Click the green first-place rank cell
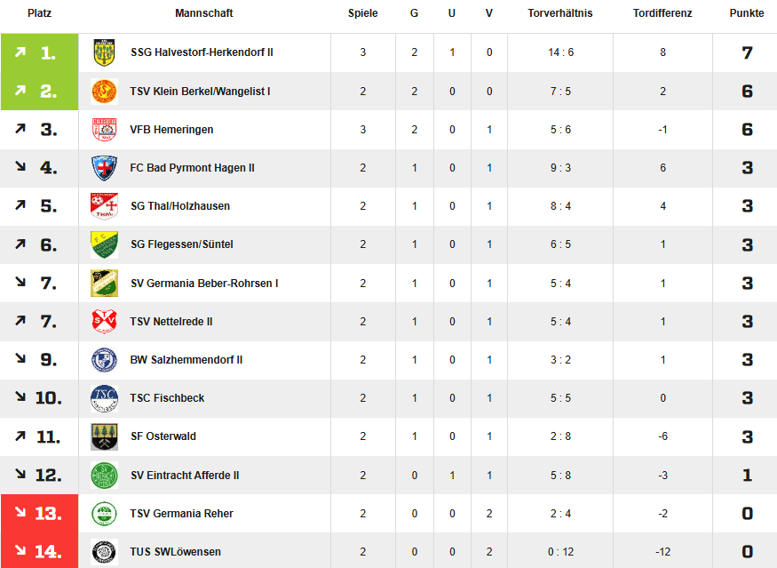777x568 pixels. pyautogui.click(x=40, y=52)
